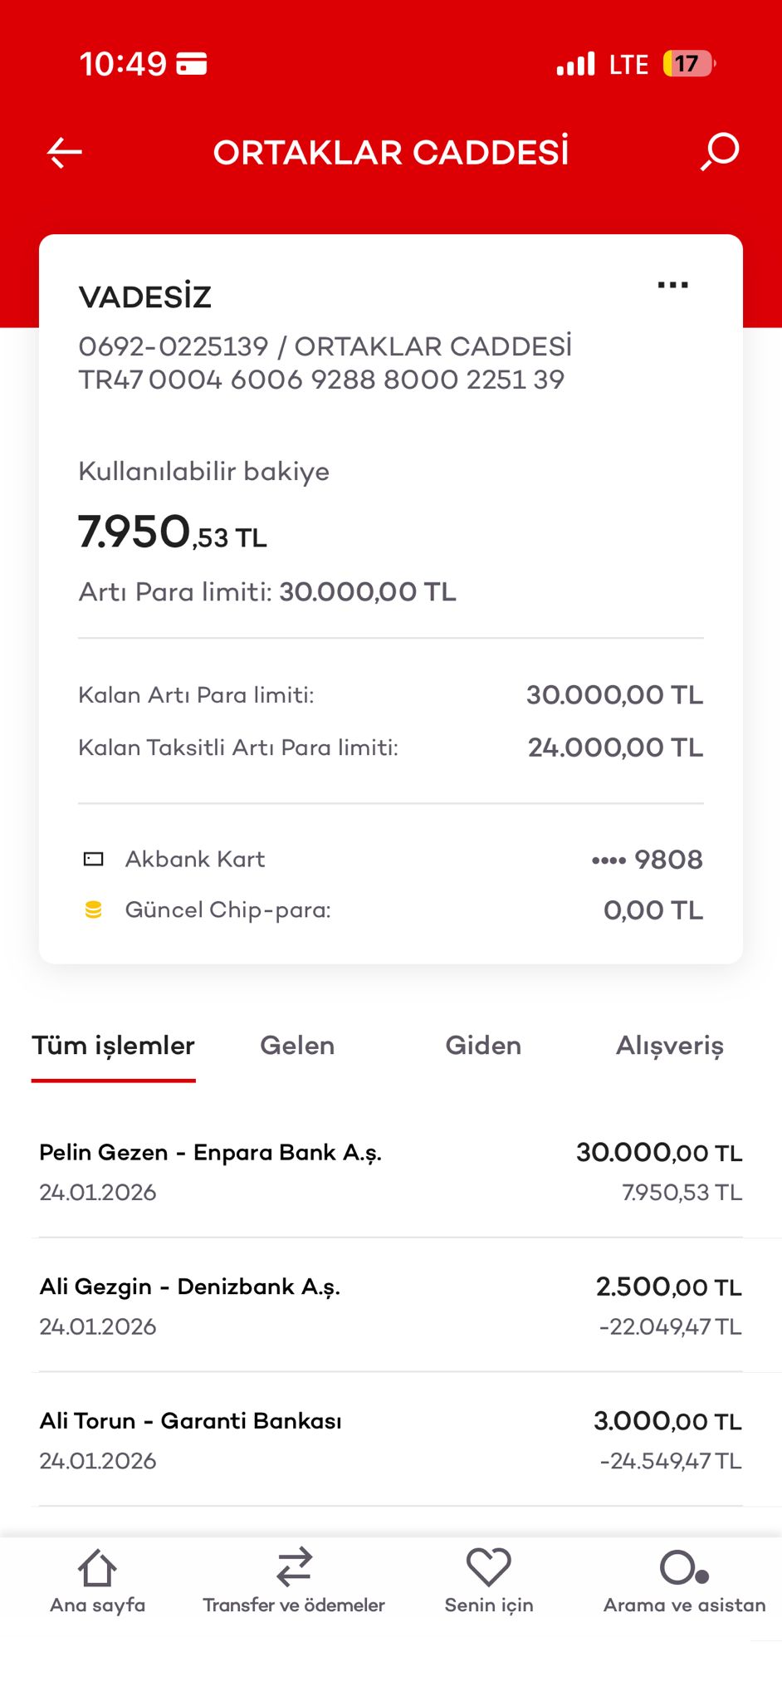Tap the card icon in status bar
782x1701 pixels.
coord(192,64)
